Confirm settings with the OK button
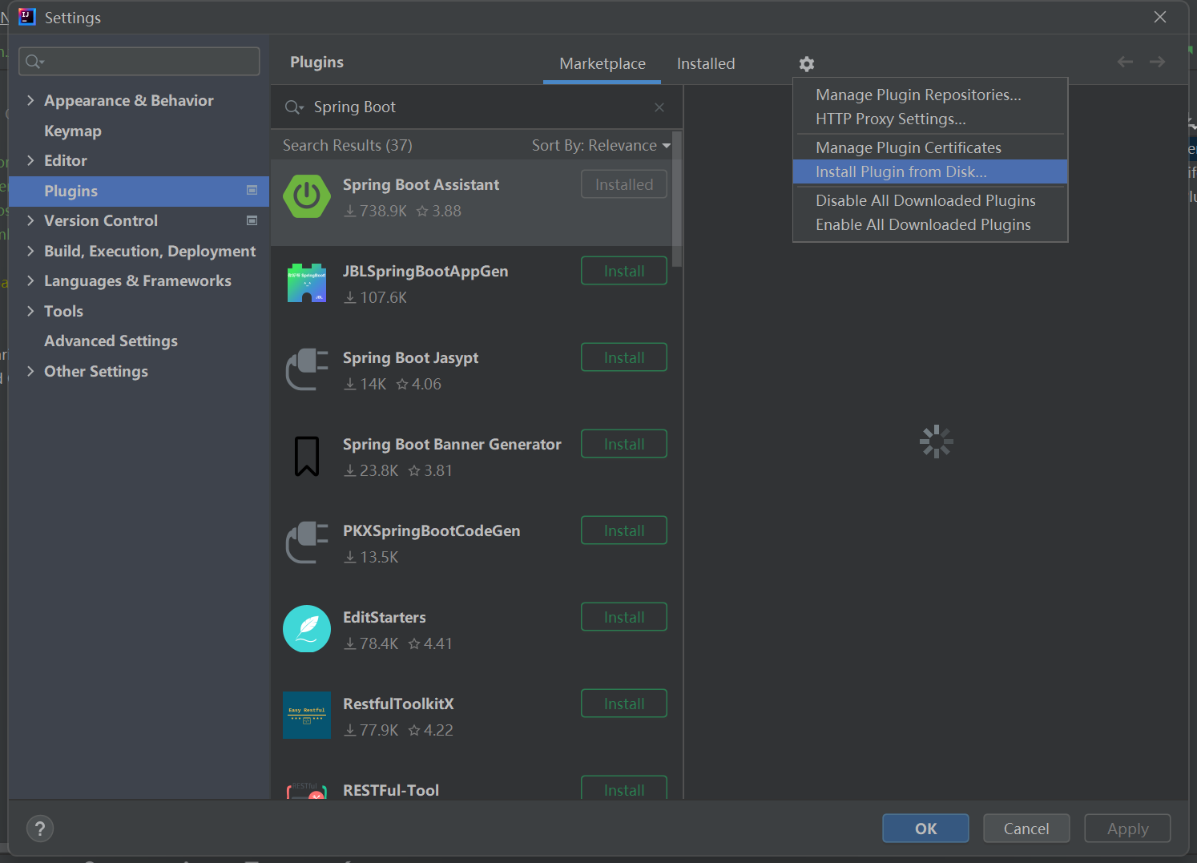The image size is (1197, 863). (x=925, y=829)
